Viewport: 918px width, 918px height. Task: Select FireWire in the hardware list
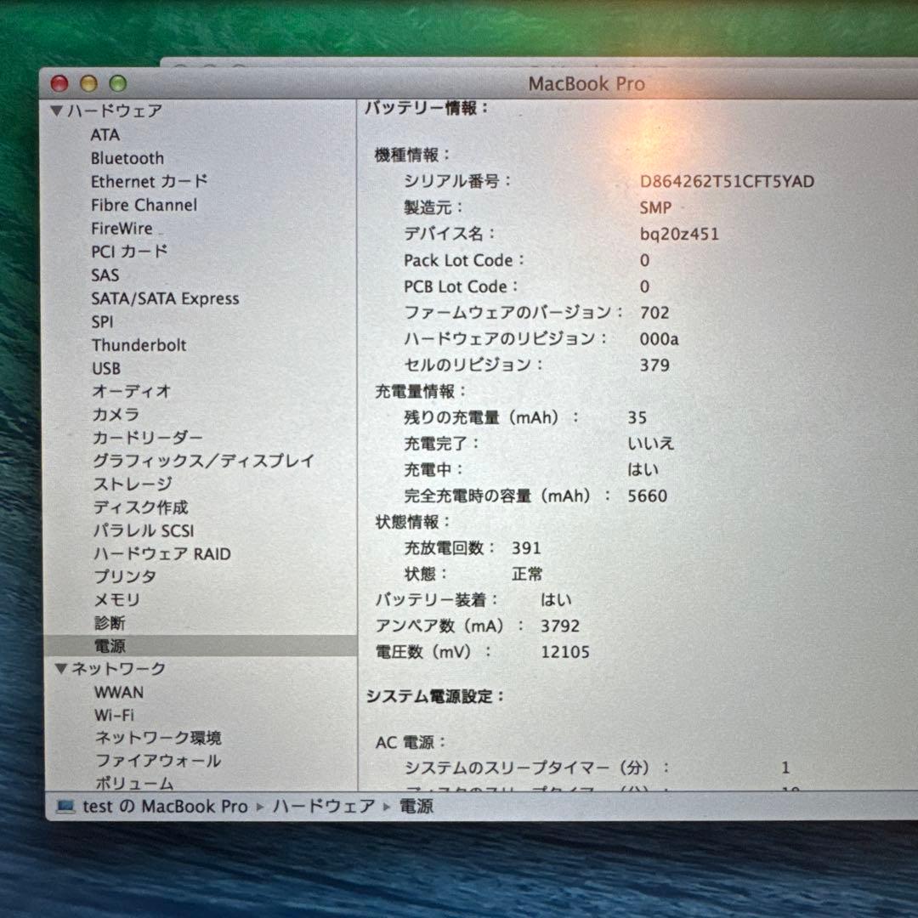(122, 229)
